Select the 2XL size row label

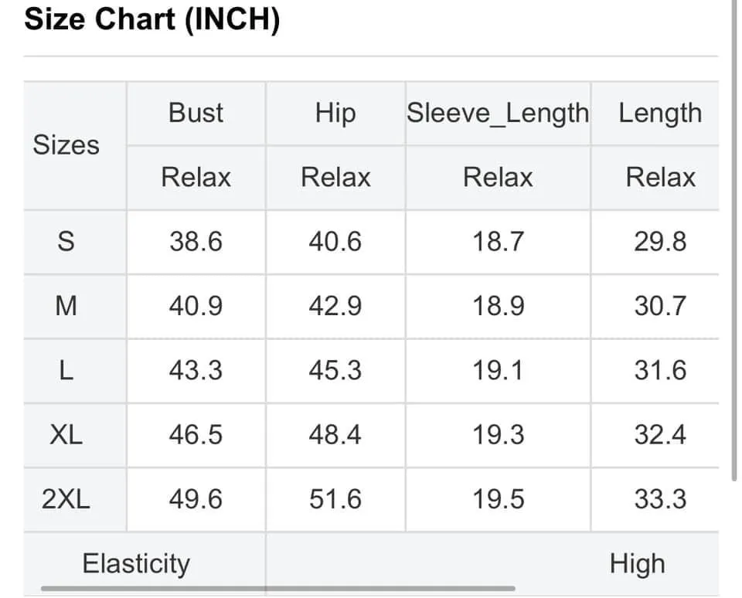(66, 498)
